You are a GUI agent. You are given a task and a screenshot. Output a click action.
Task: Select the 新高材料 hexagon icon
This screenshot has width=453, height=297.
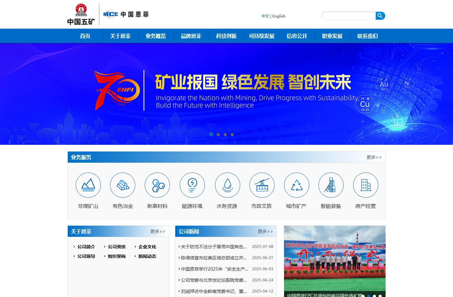click(157, 185)
